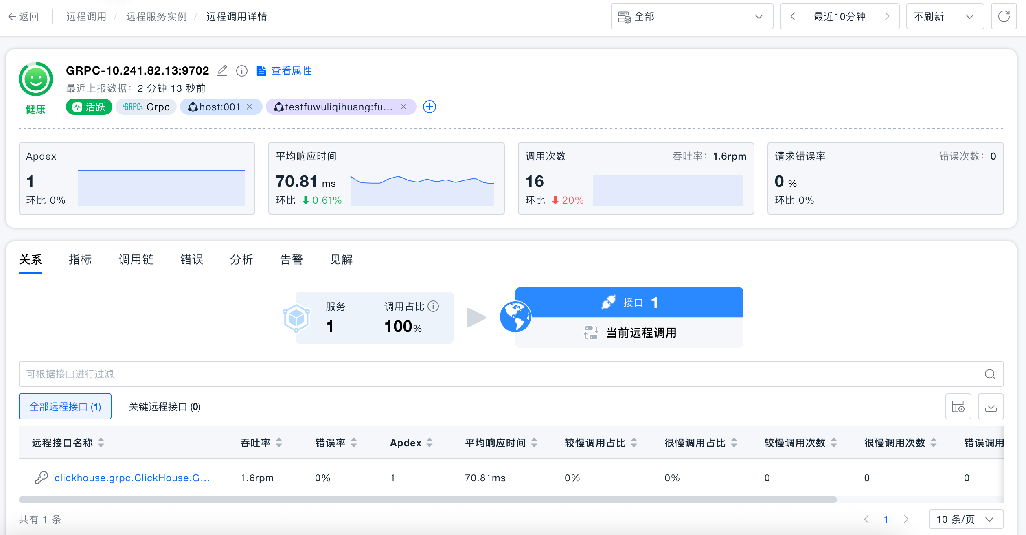Open the 调用次数 chart

668,190
